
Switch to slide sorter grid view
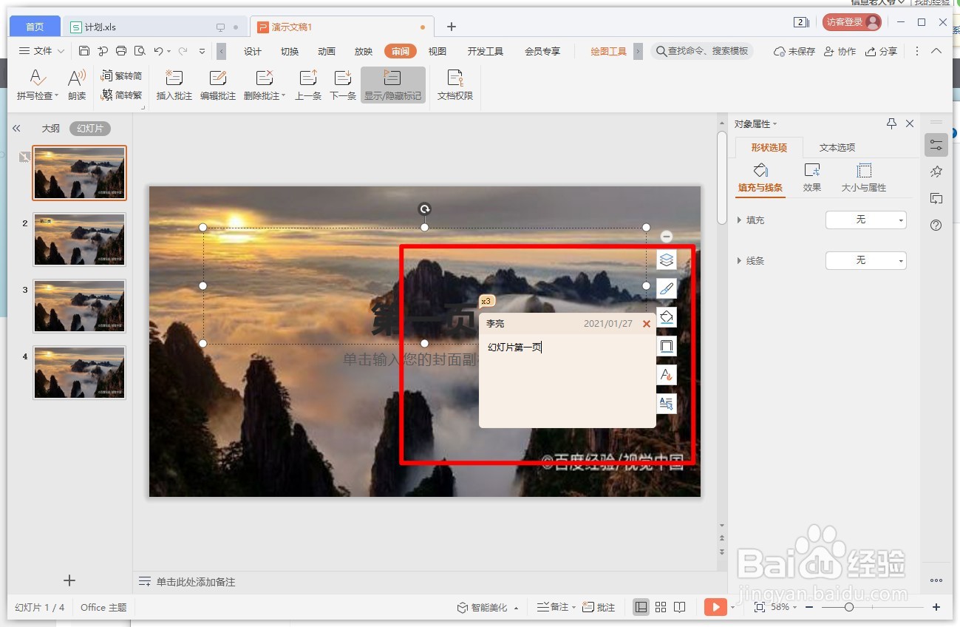pyautogui.click(x=661, y=607)
